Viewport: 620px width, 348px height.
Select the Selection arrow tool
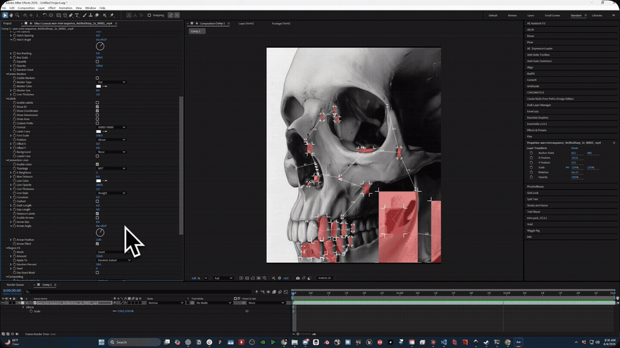[5, 15]
